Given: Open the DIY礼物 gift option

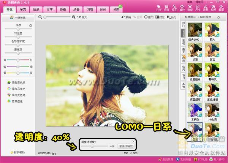Looking at the screenshot, I should point(201,159).
